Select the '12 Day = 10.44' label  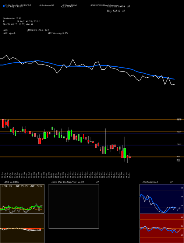click(x=14, y=7)
